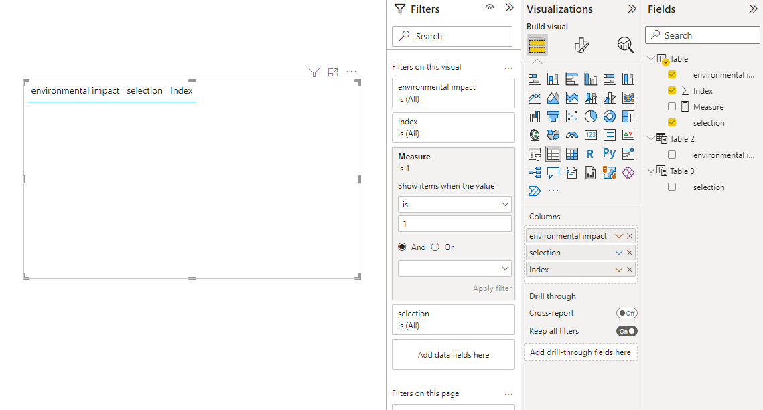Click the Filters pane search box

point(452,36)
